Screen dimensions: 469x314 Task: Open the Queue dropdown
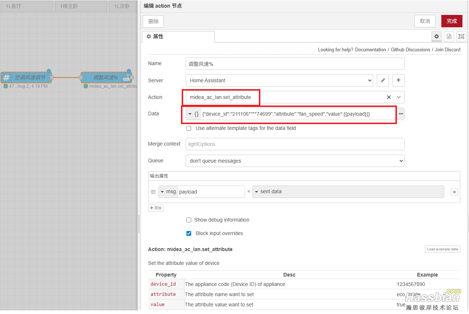[295, 161]
